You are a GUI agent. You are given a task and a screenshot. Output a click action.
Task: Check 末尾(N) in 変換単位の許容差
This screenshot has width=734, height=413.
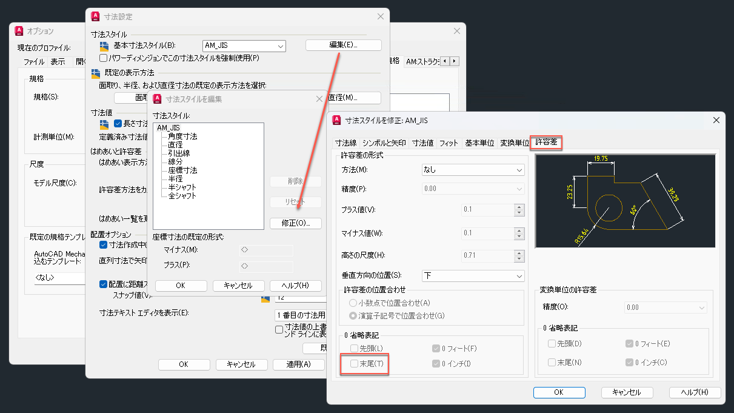(552, 362)
